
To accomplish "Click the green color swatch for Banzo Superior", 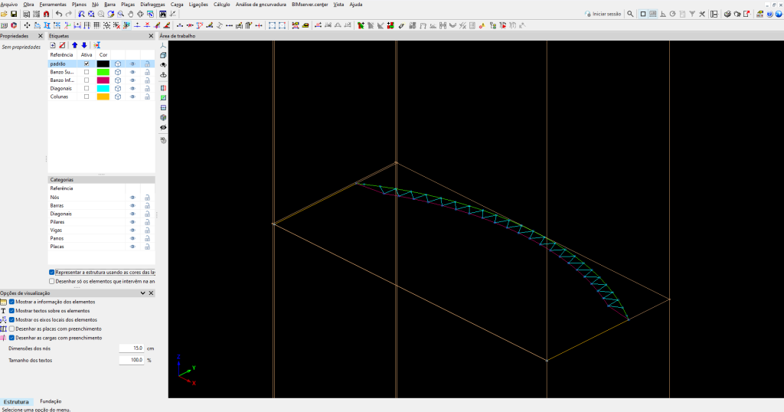I will coord(103,72).
